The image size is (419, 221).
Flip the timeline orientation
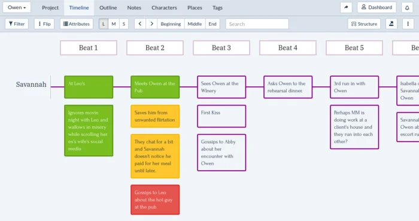tap(44, 24)
